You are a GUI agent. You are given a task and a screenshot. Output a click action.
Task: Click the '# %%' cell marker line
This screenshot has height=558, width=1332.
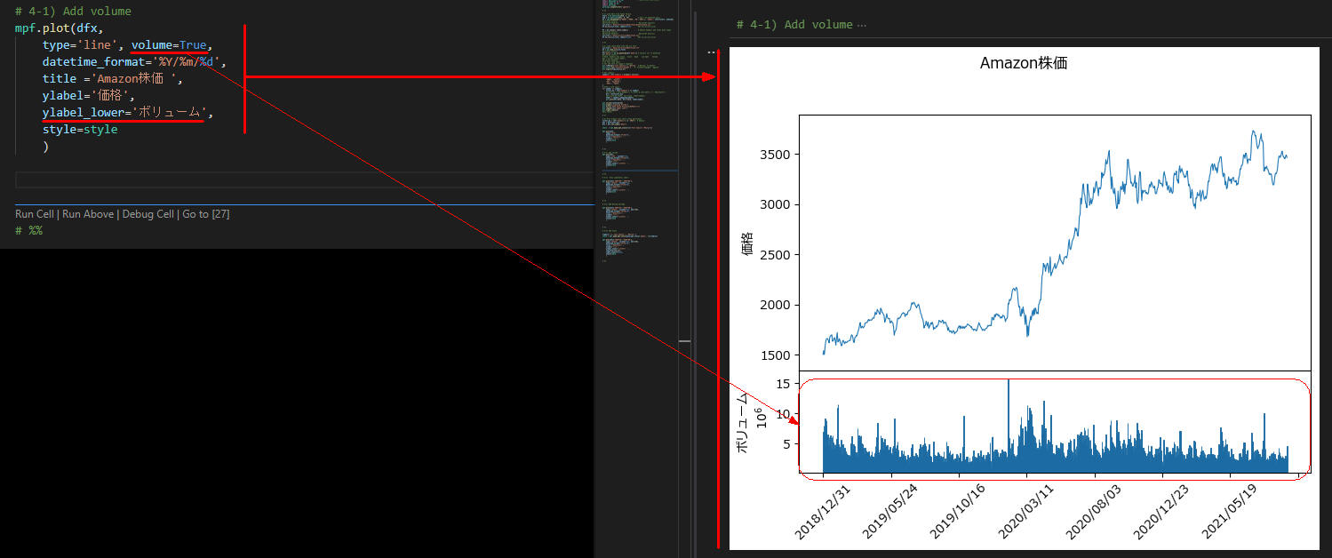(x=28, y=231)
